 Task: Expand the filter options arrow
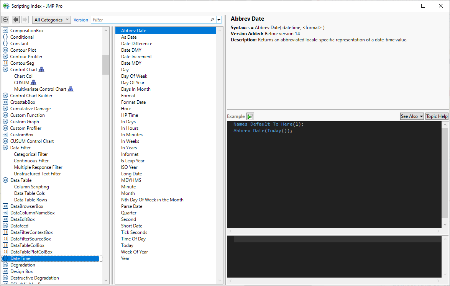pos(219,20)
